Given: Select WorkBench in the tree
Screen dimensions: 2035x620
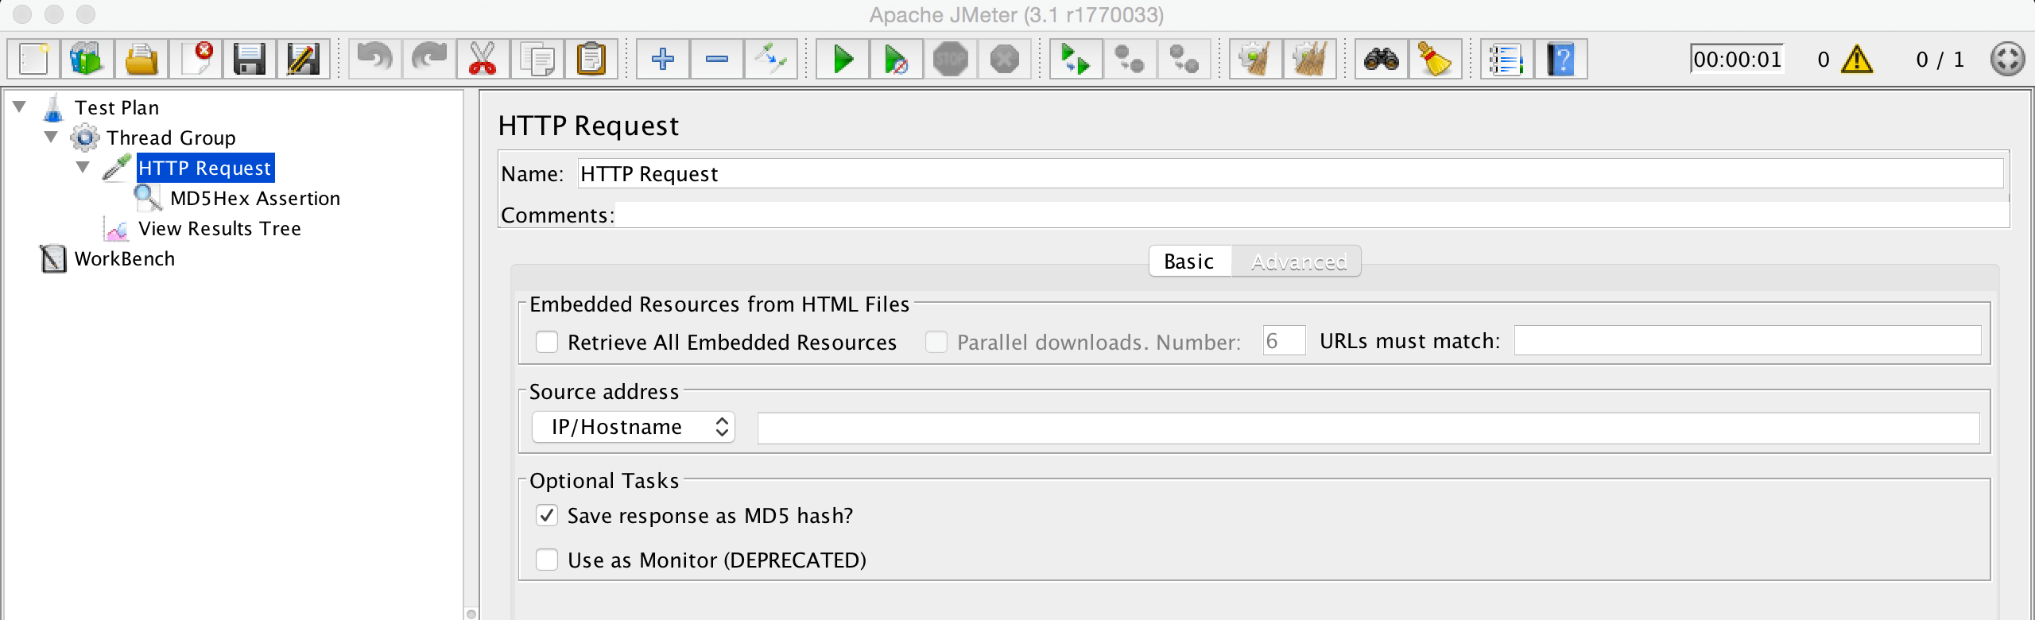Looking at the screenshot, I should click(125, 258).
